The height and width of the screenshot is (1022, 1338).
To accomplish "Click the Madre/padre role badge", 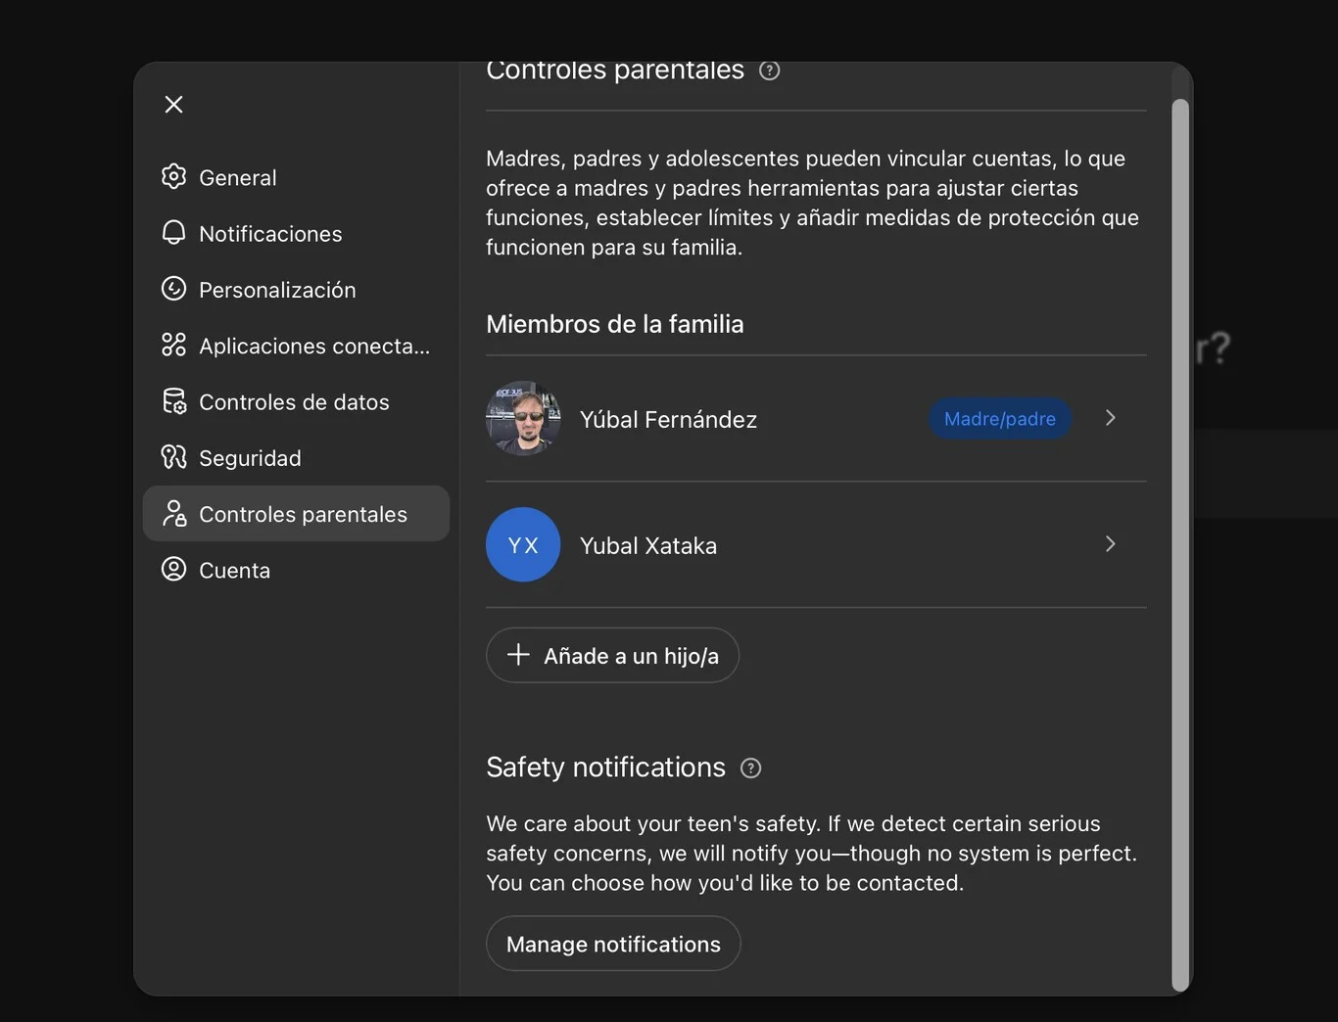I will coord(999,419).
